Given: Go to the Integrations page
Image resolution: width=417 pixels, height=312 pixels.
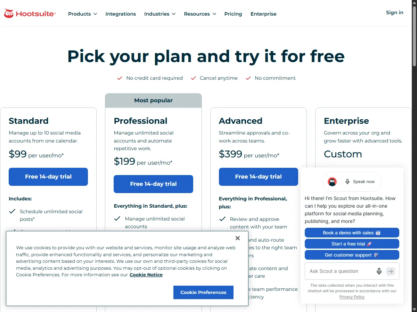Looking at the screenshot, I should [x=121, y=14].
